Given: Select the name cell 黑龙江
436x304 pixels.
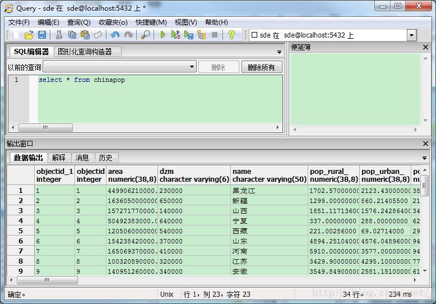Looking at the screenshot, I should coord(269,191).
